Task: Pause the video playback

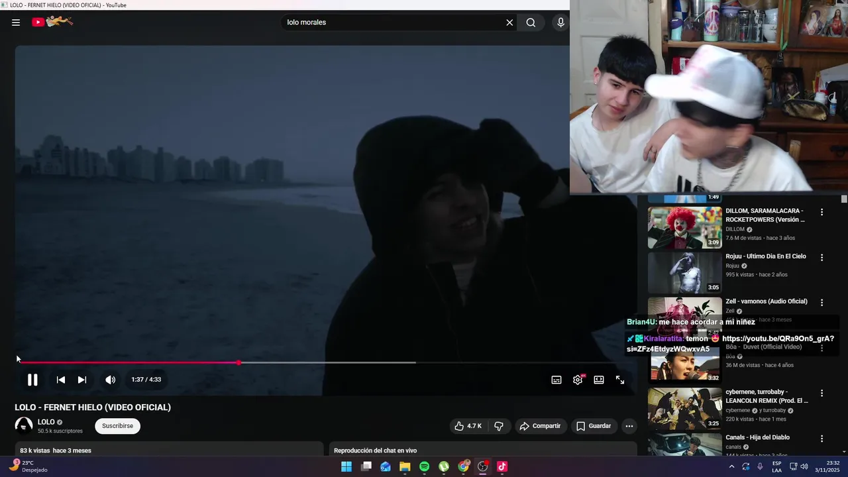Action: pyautogui.click(x=32, y=380)
